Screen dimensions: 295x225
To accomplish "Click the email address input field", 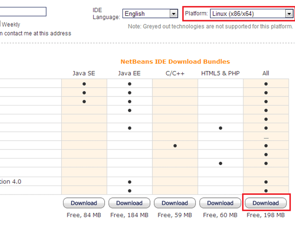I will (23, 12).
